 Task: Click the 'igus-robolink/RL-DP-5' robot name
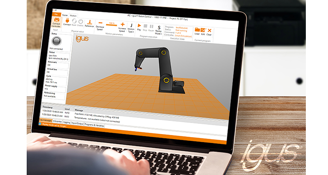click(x=58, y=59)
